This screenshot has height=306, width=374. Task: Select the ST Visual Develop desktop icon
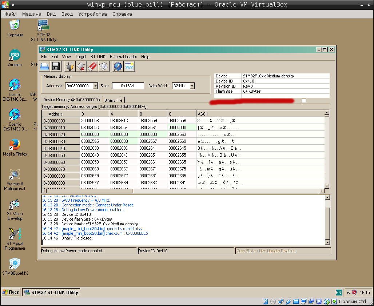click(x=15, y=209)
